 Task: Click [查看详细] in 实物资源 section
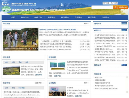click(x=39, y=75)
